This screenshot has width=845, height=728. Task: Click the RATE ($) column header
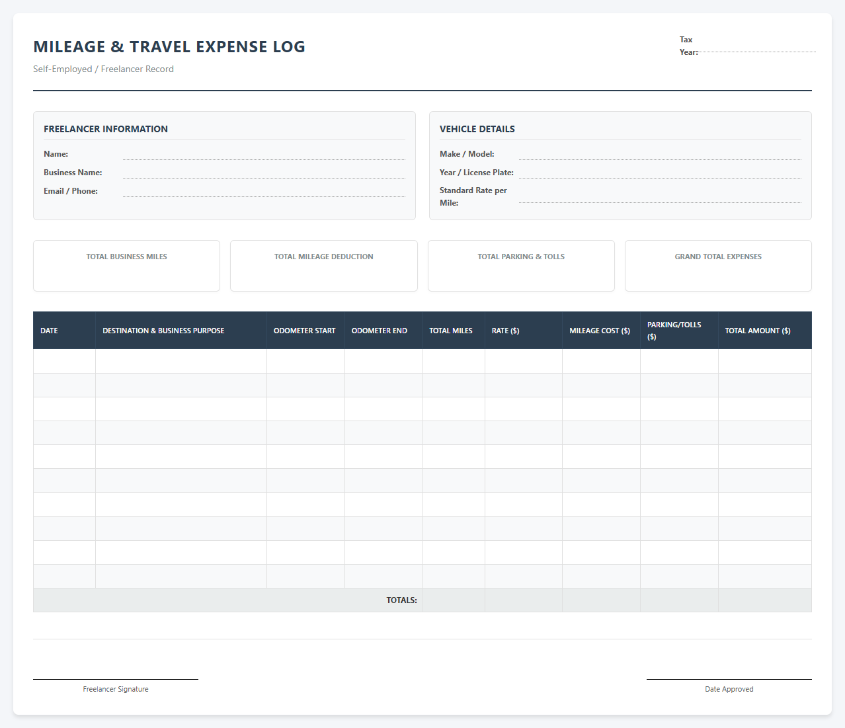point(524,331)
